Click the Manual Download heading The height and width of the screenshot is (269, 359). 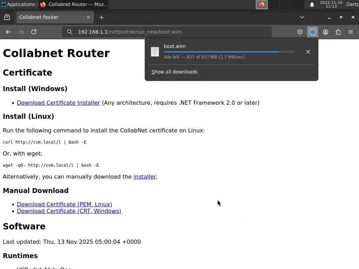(x=36, y=191)
